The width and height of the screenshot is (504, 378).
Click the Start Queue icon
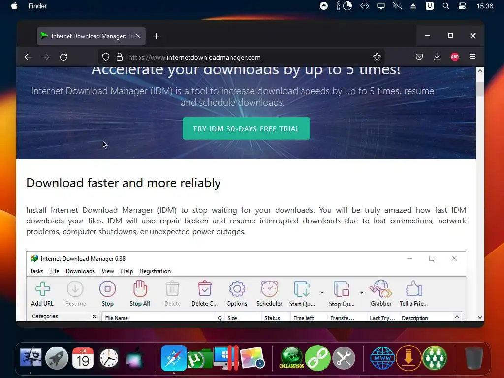302,289
